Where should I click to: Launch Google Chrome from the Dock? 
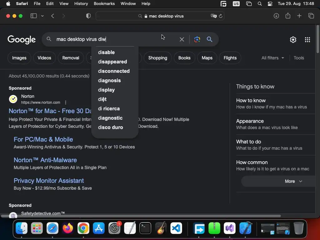click(83, 228)
